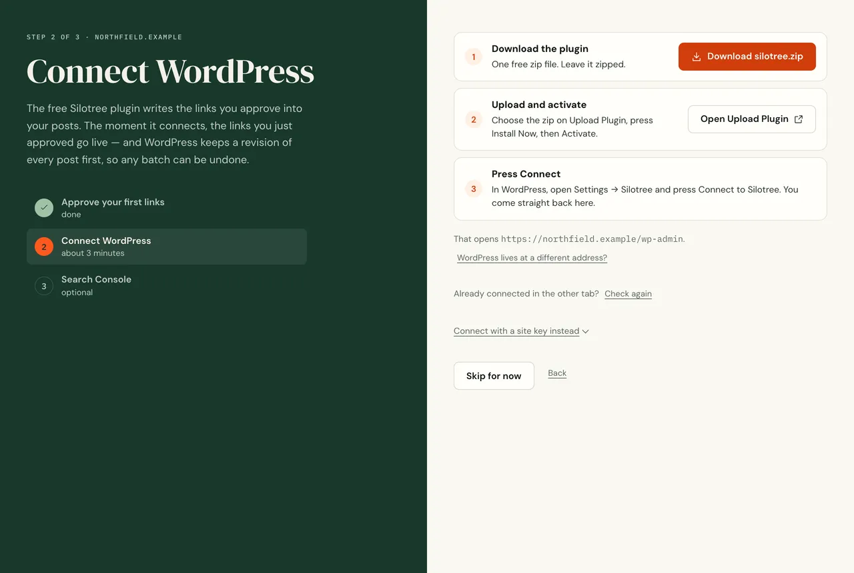
Task: Click the northfield.example/wp-admin URL text
Action: click(592, 239)
